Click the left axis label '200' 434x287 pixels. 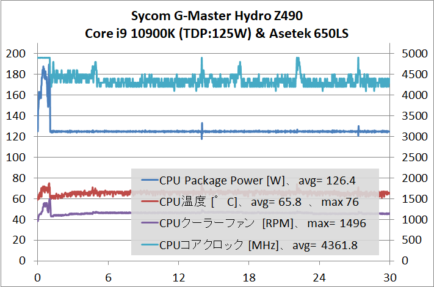(16, 53)
